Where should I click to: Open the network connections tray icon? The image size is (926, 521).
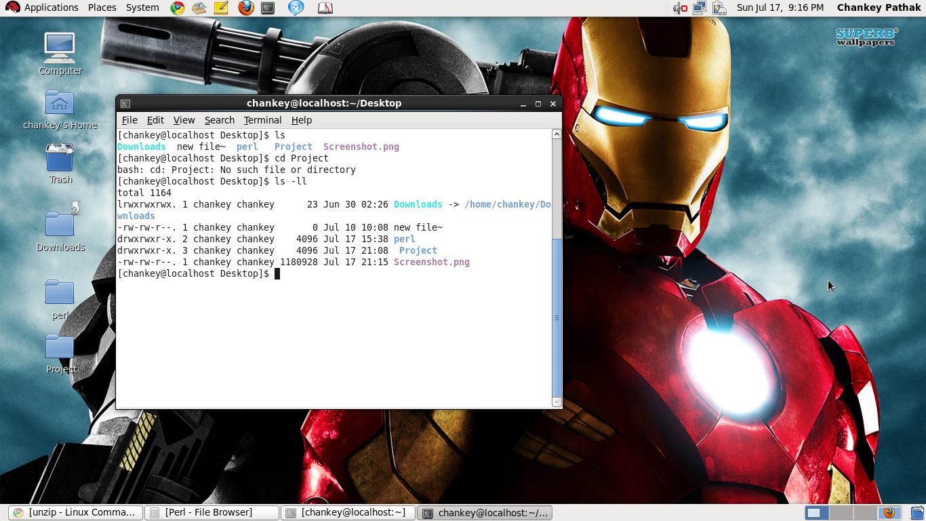tap(700, 8)
